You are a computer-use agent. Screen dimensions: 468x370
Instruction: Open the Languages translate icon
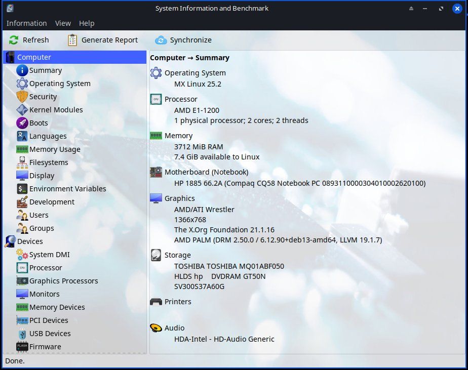point(22,136)
